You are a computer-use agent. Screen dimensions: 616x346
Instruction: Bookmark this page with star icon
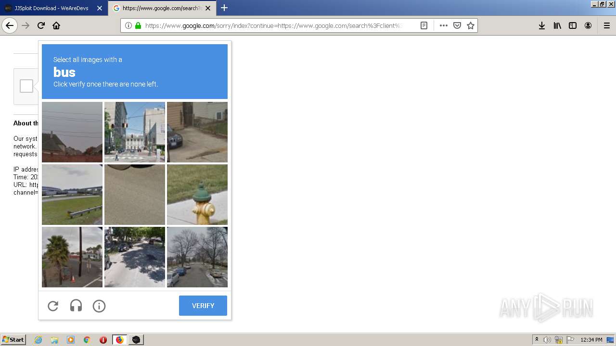point(471,25)
